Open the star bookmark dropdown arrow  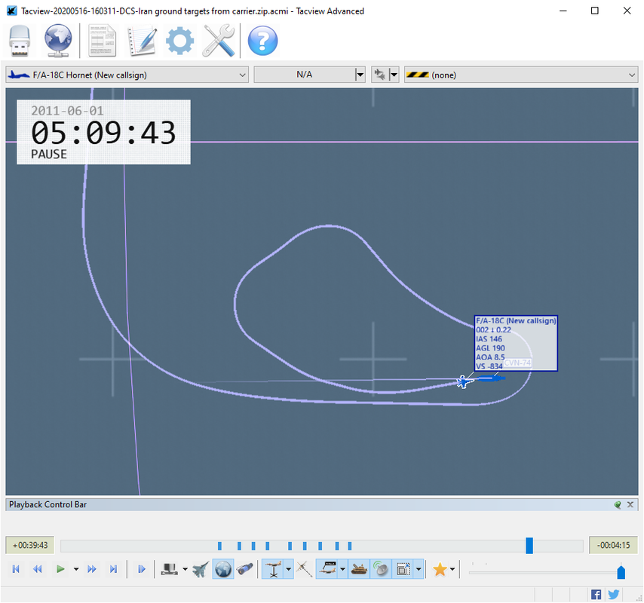pyautogui.click(x=452, y=569)
